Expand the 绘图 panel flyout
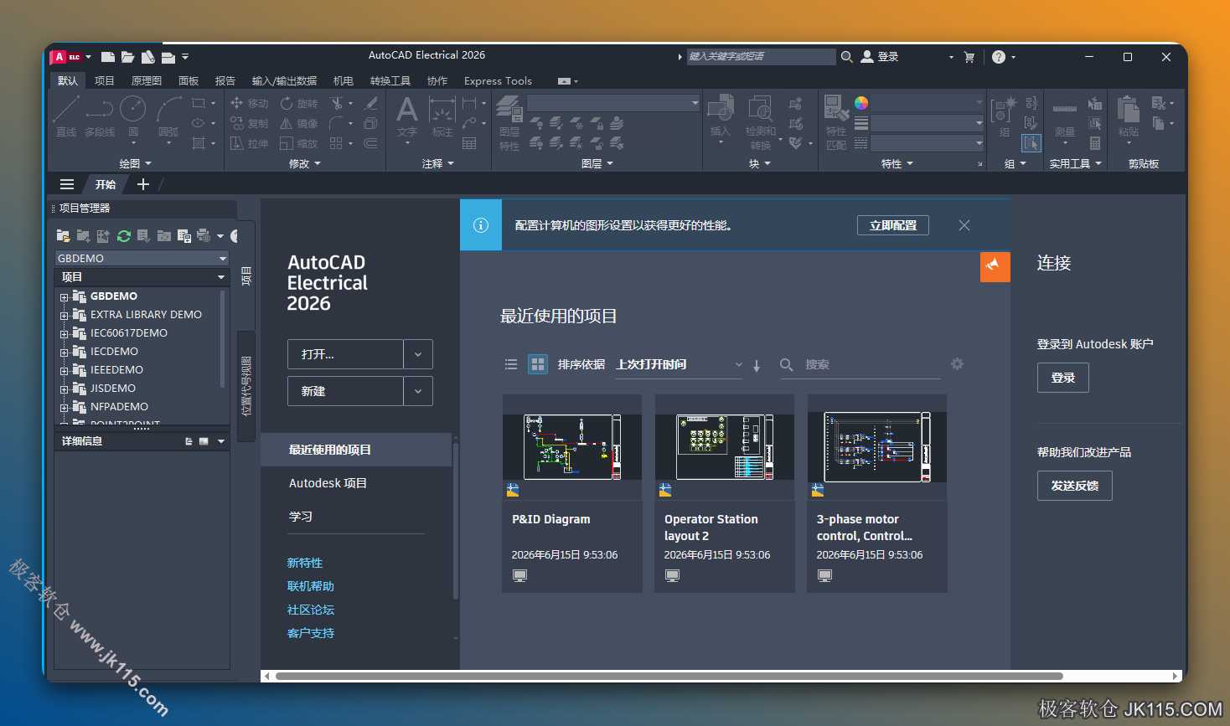 pos(136,164)
